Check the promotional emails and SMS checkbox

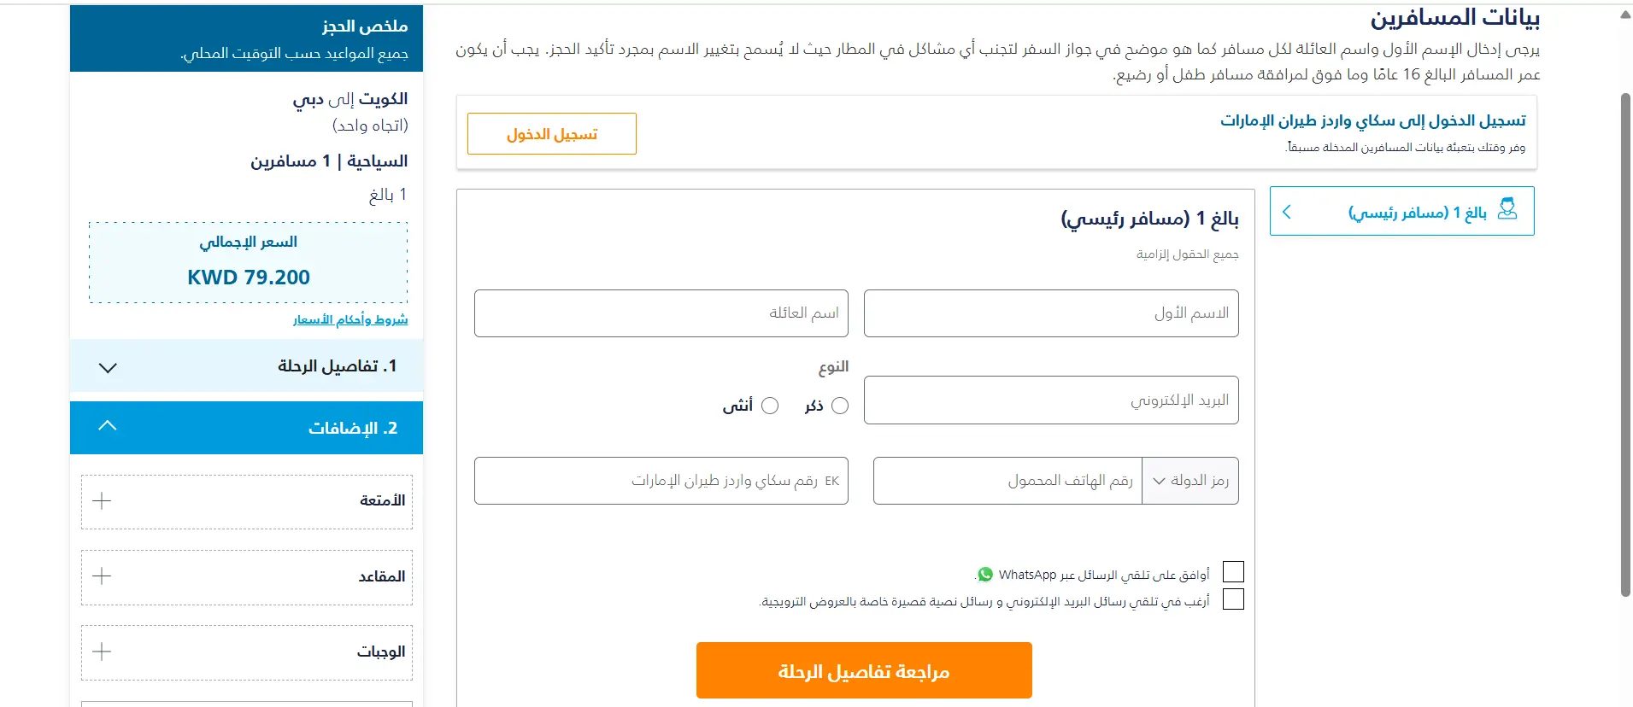click(1233, 599)
